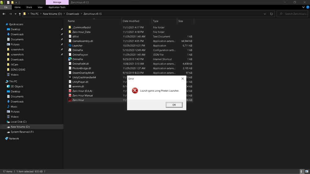Viewport: 310px width, 174px height.
Task: Select winmm.dll file
Action: click(78, 86)
